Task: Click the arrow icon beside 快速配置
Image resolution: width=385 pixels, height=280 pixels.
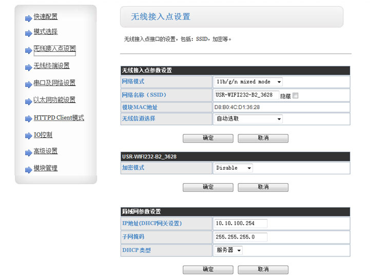Action: (28, 18)
